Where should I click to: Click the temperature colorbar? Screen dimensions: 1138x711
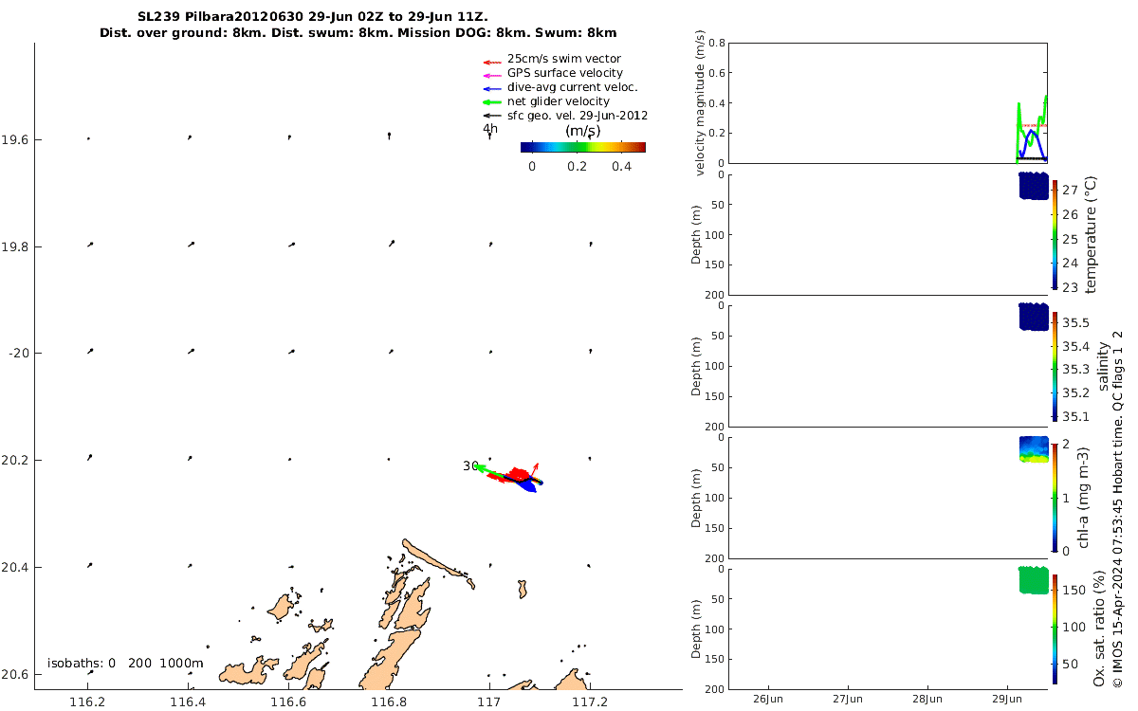tap(1055, 233)
